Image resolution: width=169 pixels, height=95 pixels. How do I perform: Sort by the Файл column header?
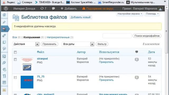pyautogui.click(x=40, y=52)
